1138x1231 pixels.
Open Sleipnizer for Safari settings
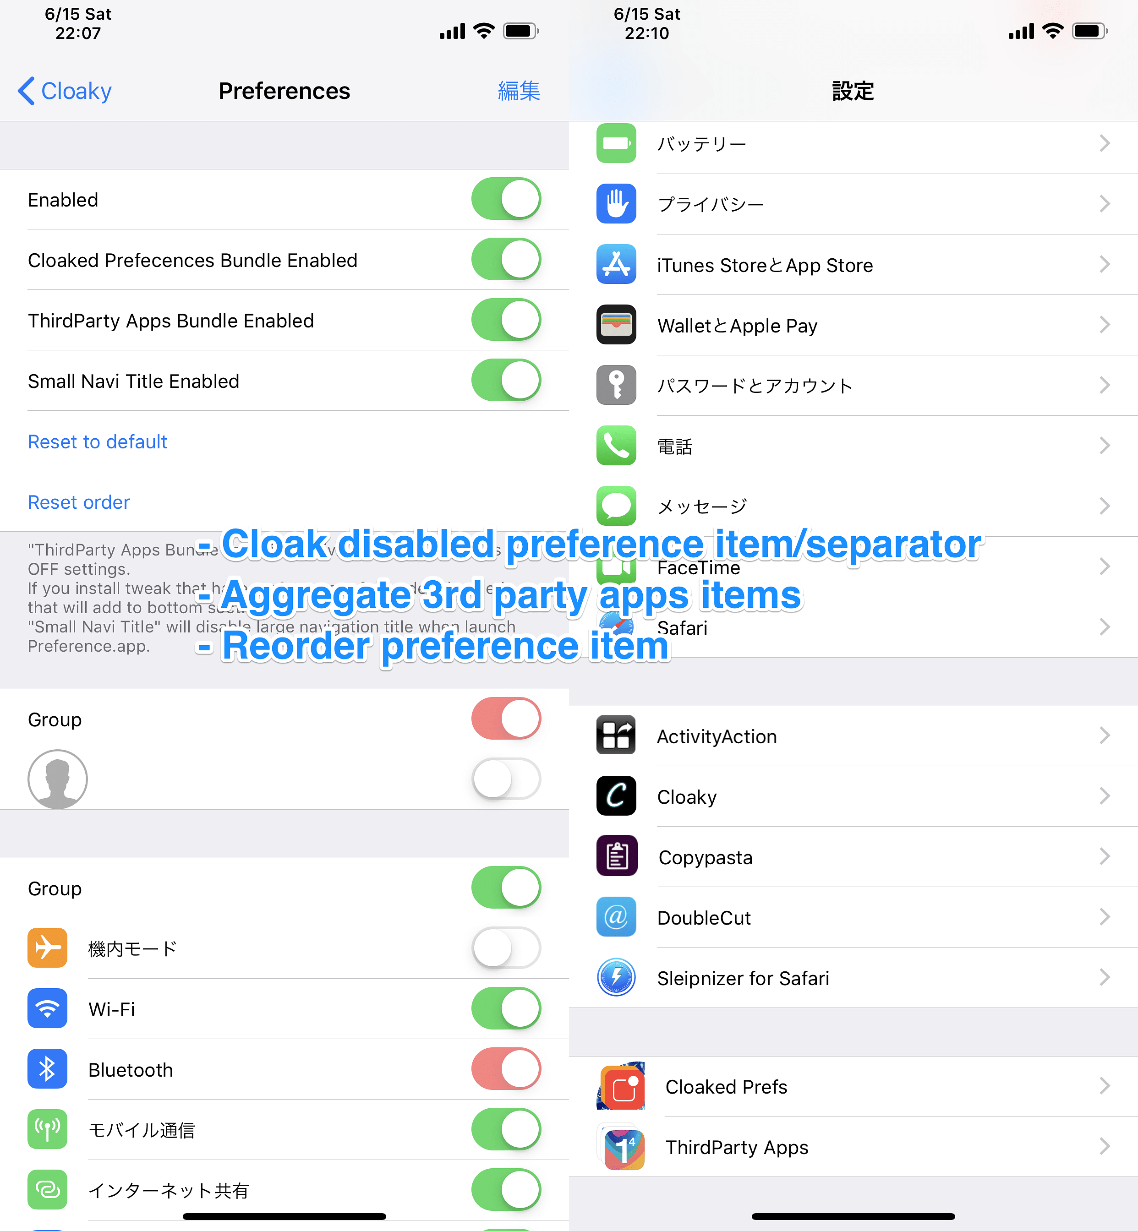(853, 976)
